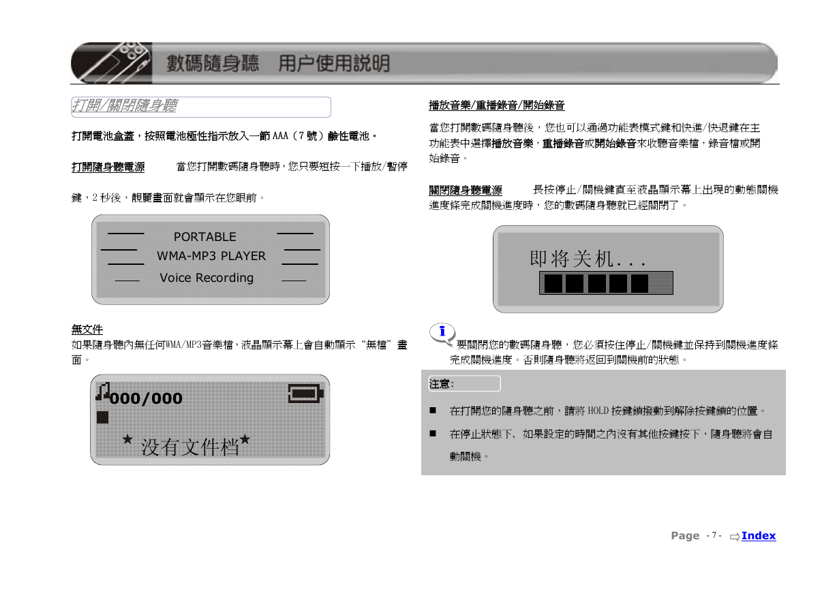Select the line starting 當您打開數碼隨身聽後
837x591 pixels.
pos(595,143)
